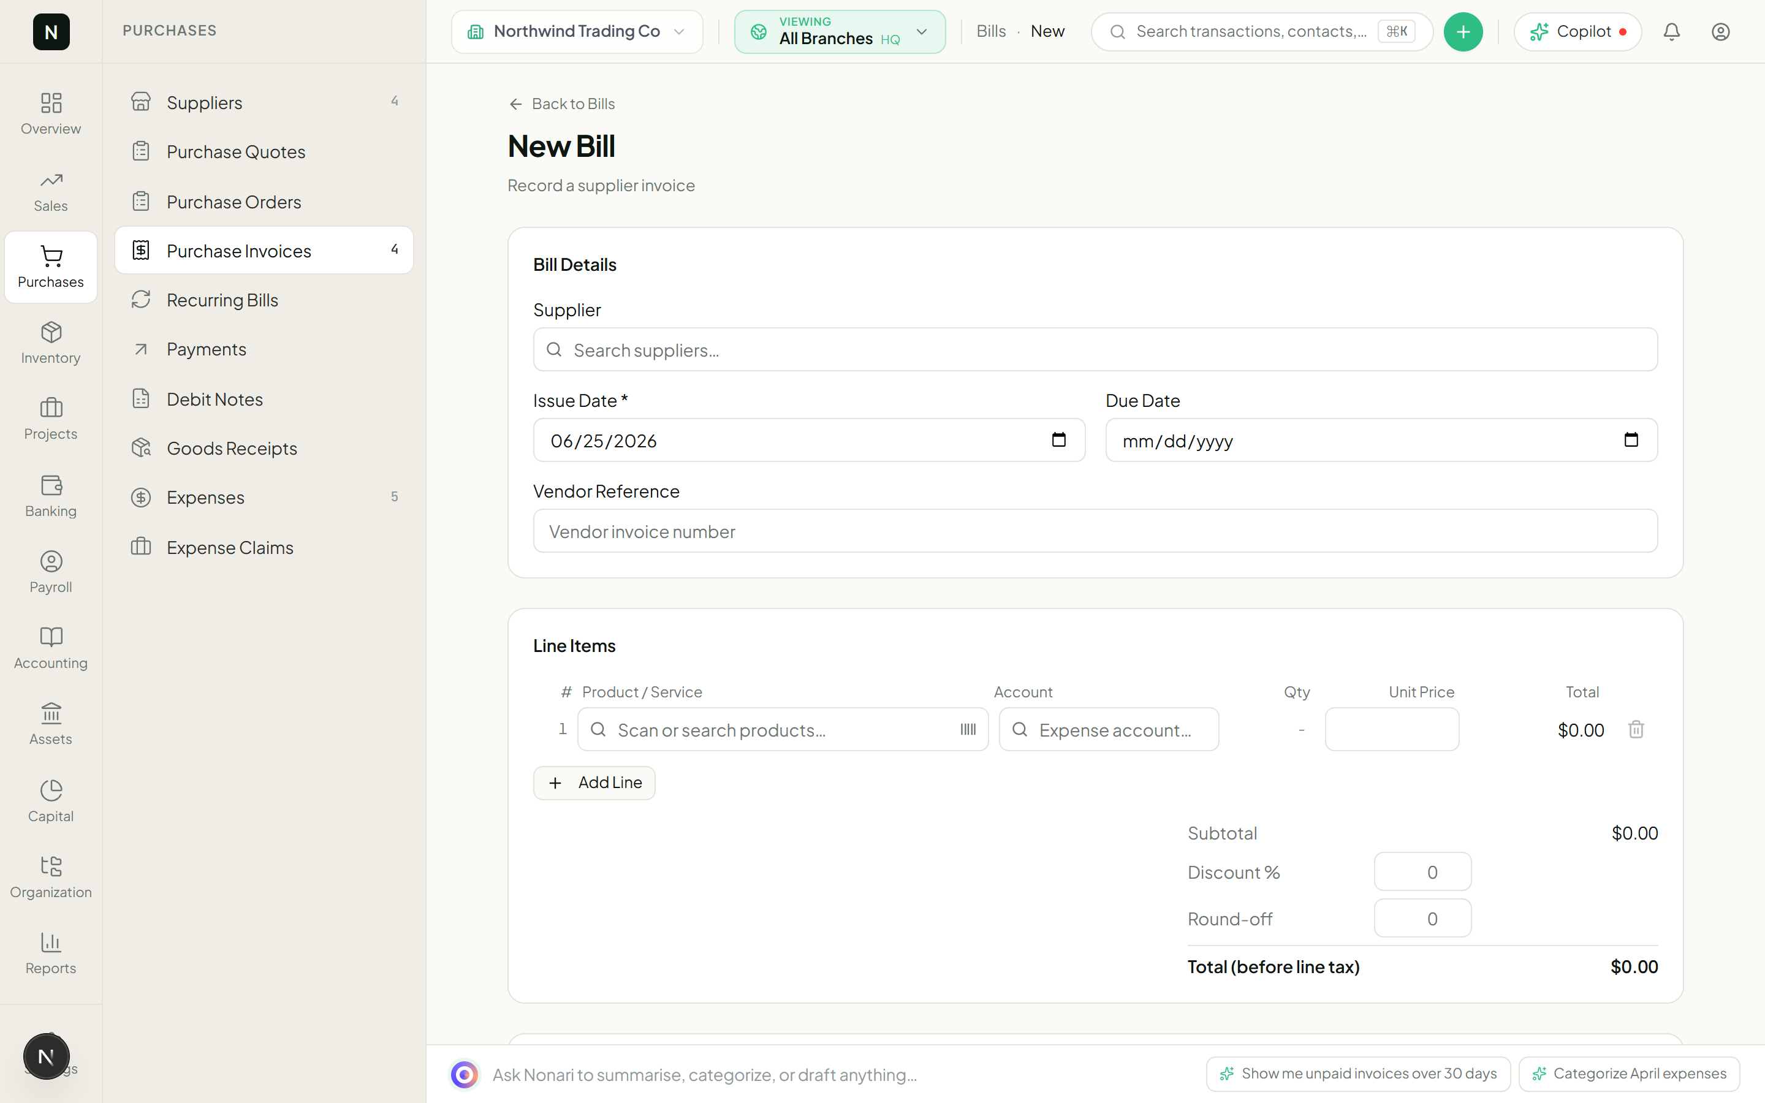Viewport: 1765px width, 1103px height.
Task: Open Suppliers in the Purchases menu
Action: (x=264, y=102)
